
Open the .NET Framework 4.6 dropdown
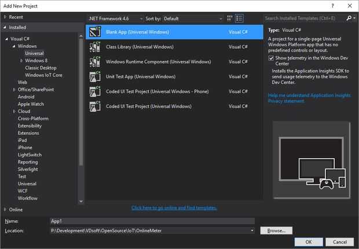coord(116,19)
